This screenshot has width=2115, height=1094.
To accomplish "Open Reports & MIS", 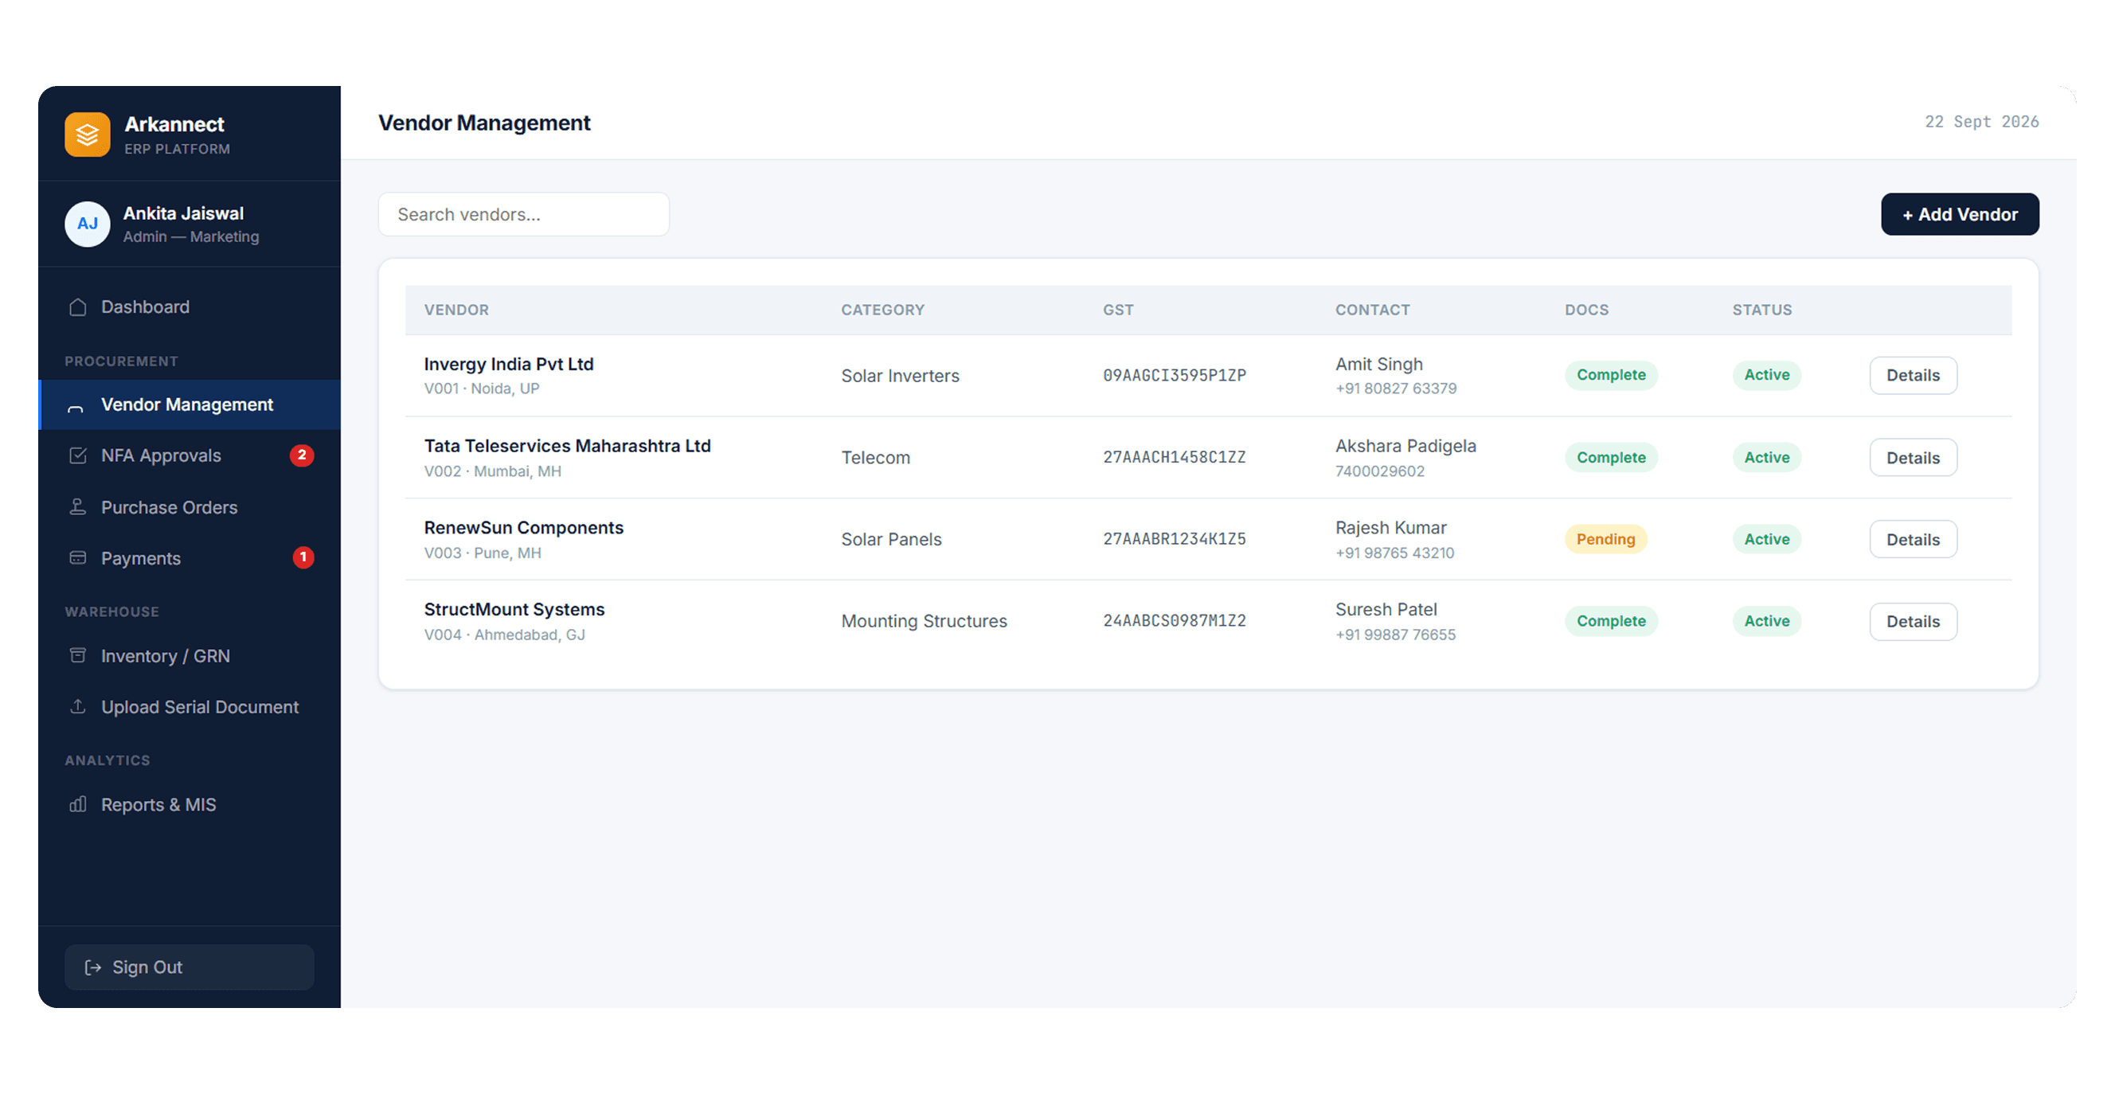I will pos(190,804).
